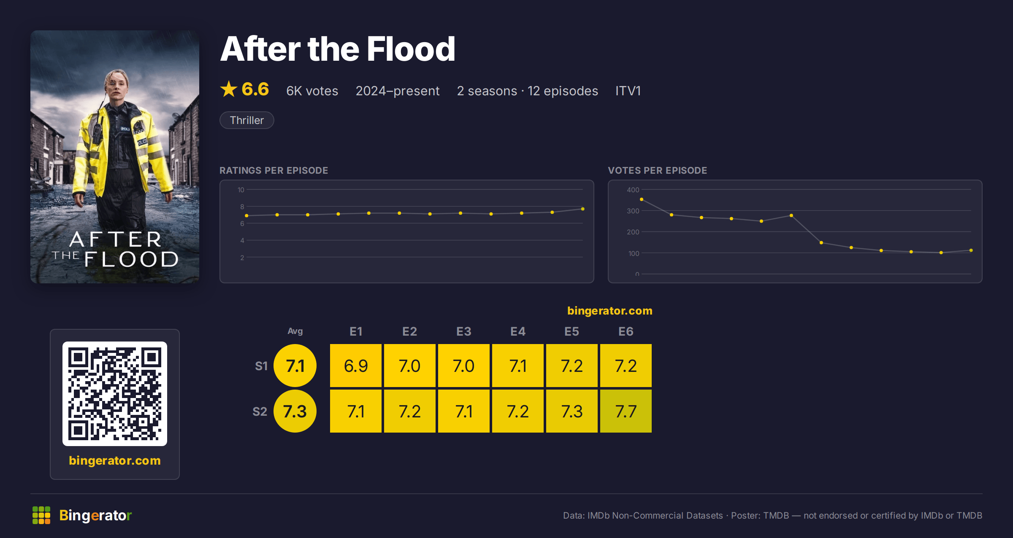
Task: Click the After the Flood title
Action: [338, 49]
